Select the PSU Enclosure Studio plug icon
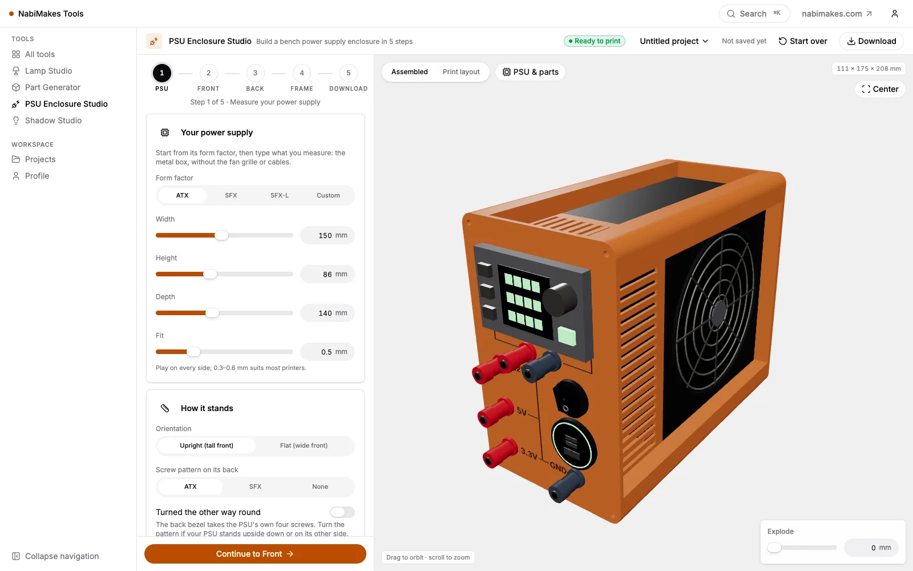 (x=16, y=104)
